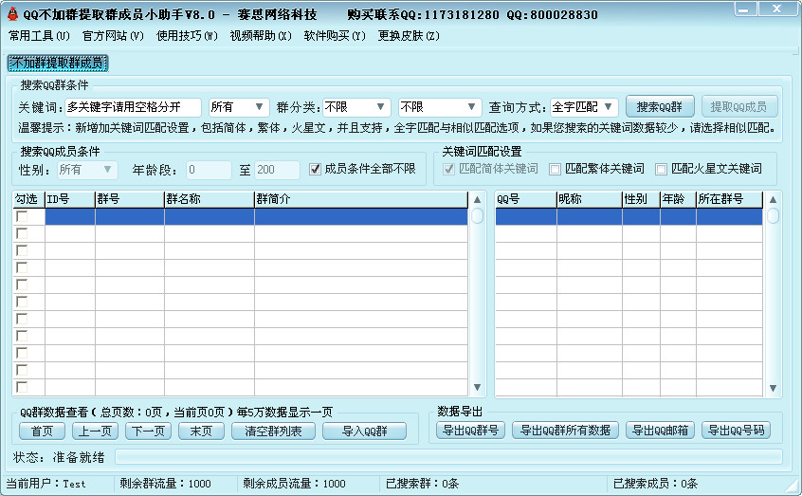Open the second 群分类 不限 dropdown
The image size is (802, 496).
coord(440,107)
